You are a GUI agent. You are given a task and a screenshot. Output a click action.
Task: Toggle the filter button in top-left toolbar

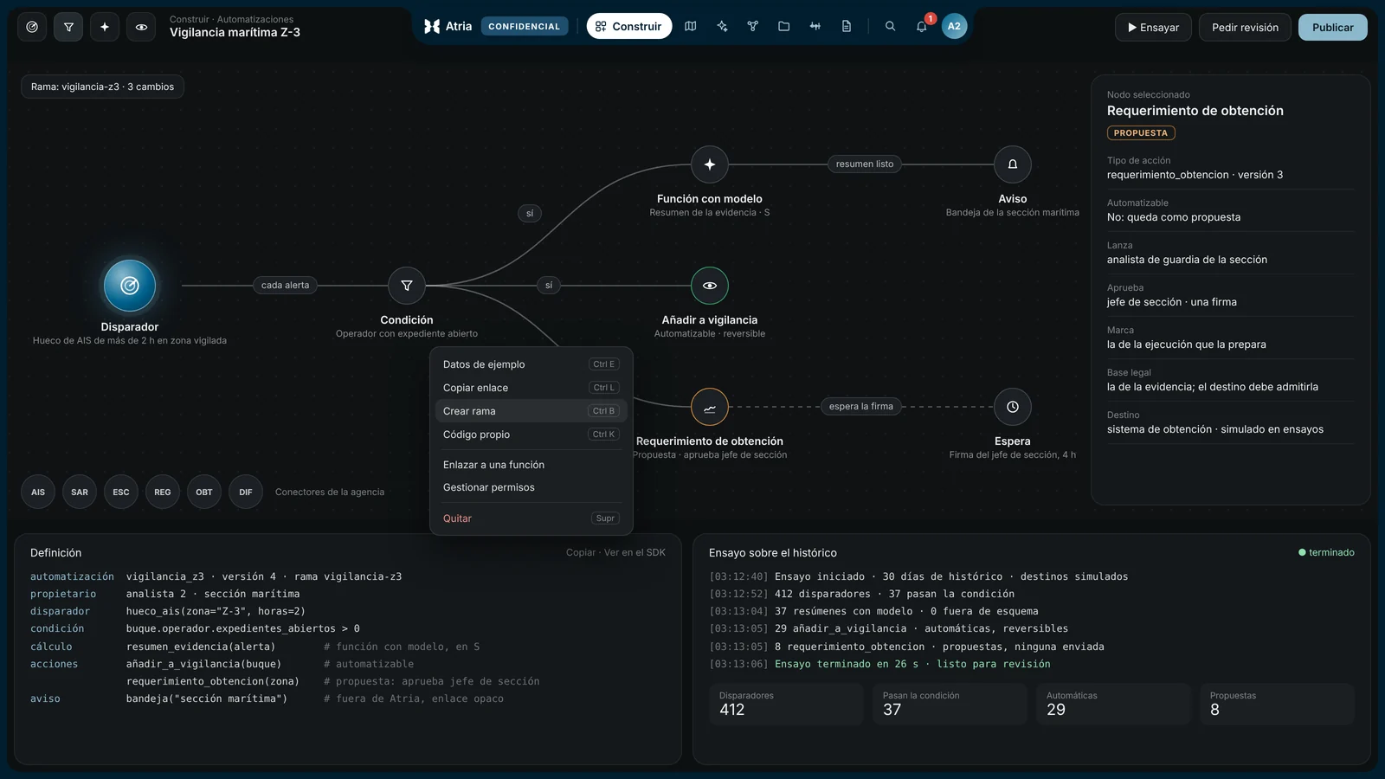pyautogui.click(x=68, y=27)
